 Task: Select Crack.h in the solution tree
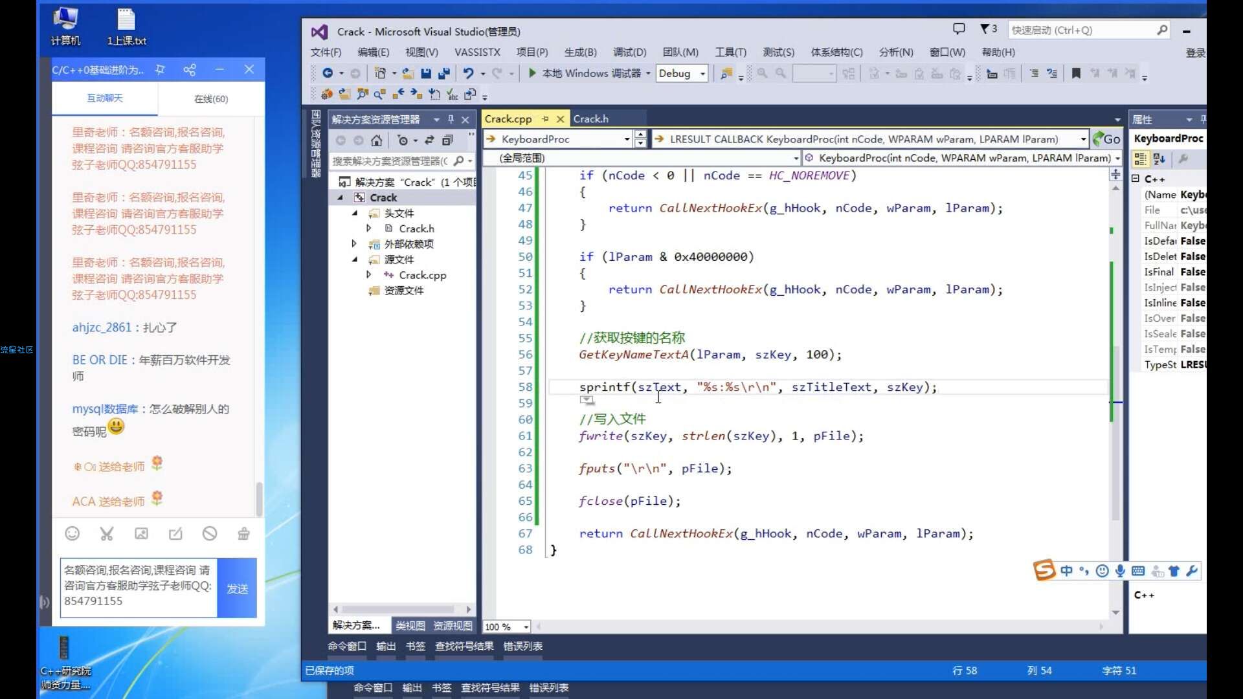point(416,228)
